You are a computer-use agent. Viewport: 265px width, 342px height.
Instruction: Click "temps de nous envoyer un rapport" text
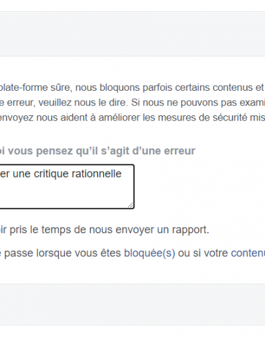tap(125, 230)
